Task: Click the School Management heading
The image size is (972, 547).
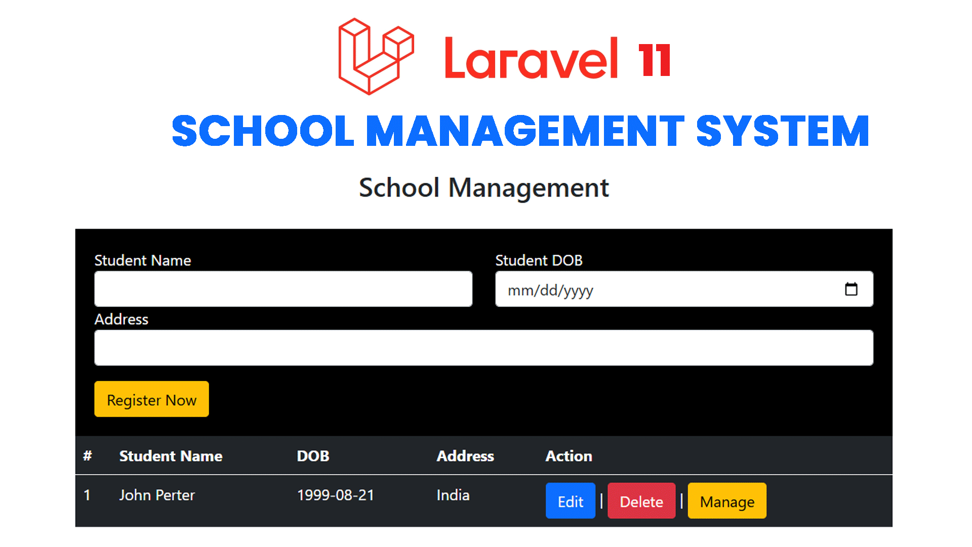Action: pos(483,188)
